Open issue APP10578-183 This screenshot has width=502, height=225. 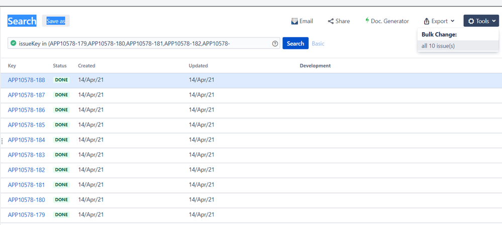(x=26, y=155)
